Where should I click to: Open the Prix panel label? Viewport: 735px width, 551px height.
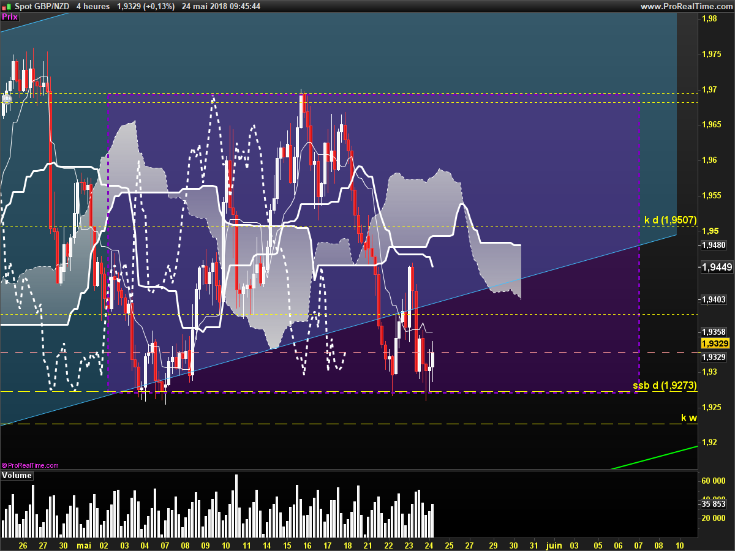10,17
